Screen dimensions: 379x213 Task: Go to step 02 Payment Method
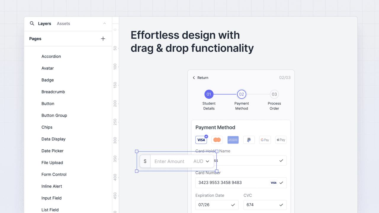click(x=242, y=94)
